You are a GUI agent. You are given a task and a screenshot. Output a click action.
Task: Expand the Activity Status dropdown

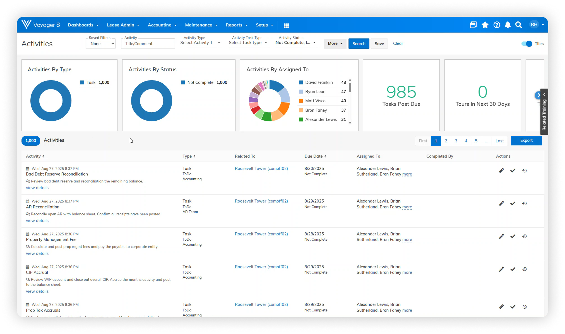click(x=296, y=43)
